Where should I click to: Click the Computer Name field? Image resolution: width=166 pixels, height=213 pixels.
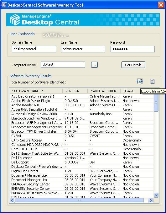pos(63,64)
